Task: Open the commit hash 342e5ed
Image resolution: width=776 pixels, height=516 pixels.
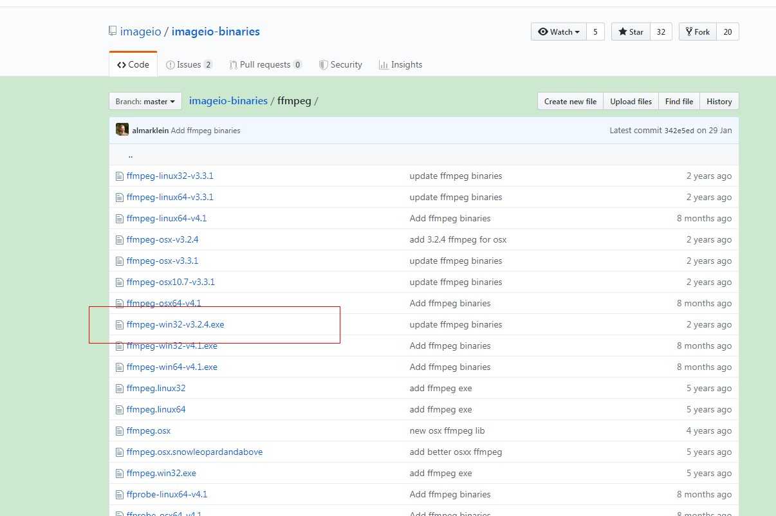Action: click(x=679, y=130)
